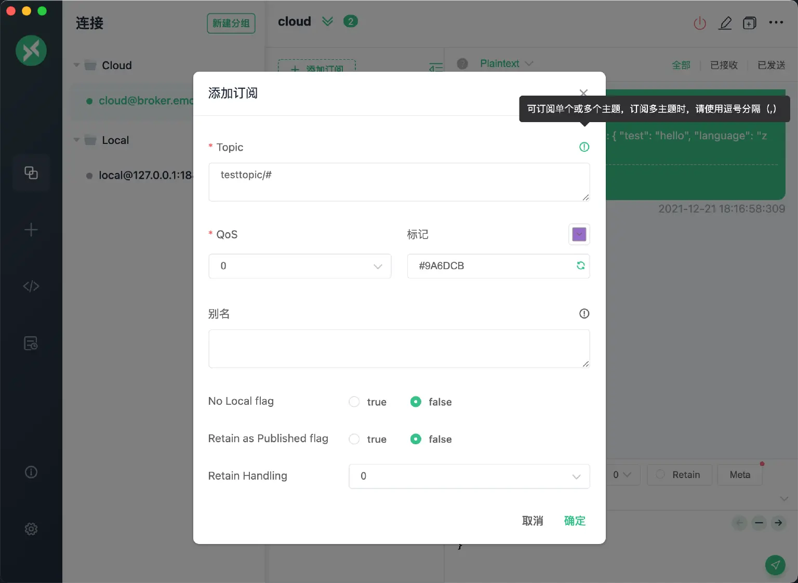
Task: Click the collapse subscriptions list icon
Action: click(436, 67)
